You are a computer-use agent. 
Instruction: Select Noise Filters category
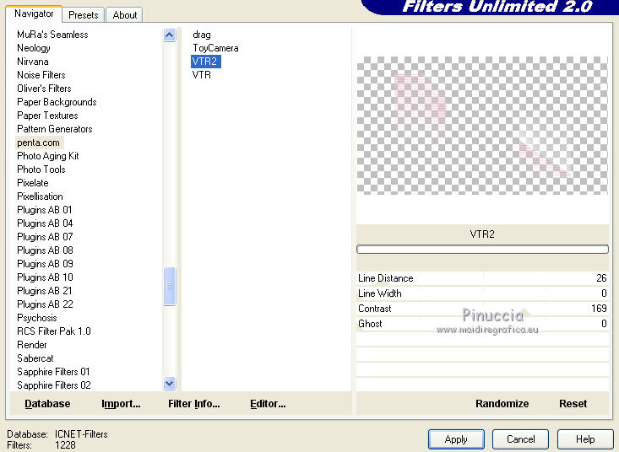point(41,75)
